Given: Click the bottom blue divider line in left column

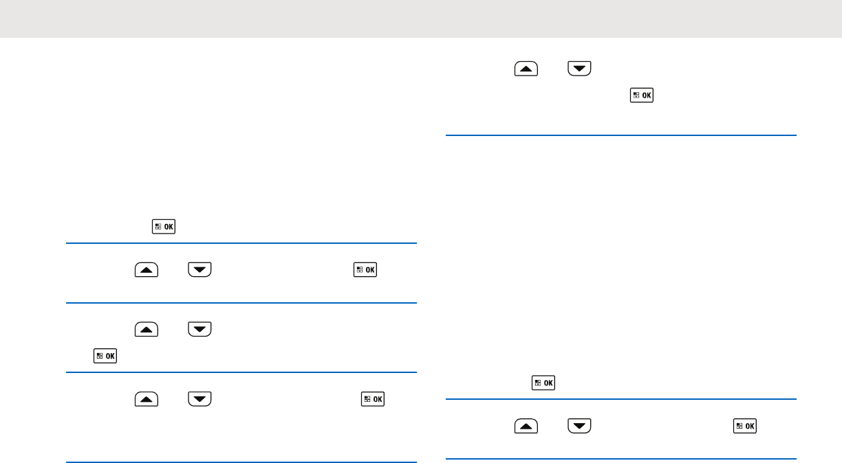Looking at the screenshot, I should 241,462.
